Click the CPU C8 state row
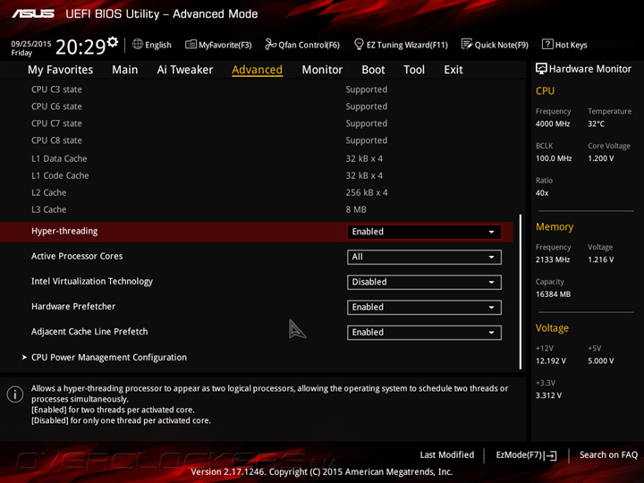The image size is (644, 483). (x=209, y=140)
